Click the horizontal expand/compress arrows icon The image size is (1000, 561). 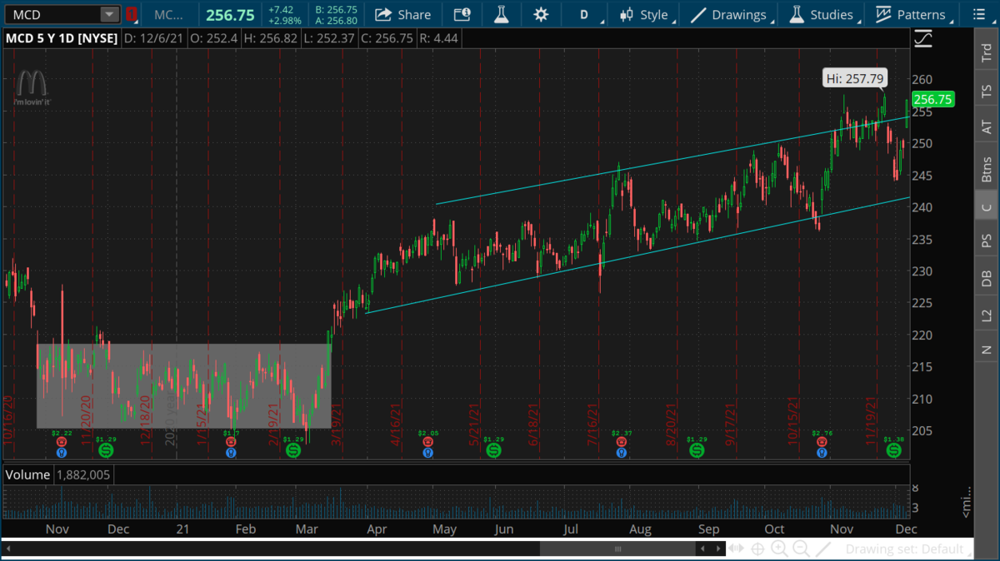(x=737, y=549)
